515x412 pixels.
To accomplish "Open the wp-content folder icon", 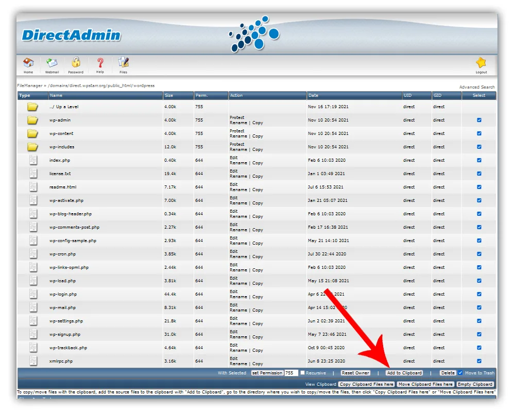I will coord(32,133).
